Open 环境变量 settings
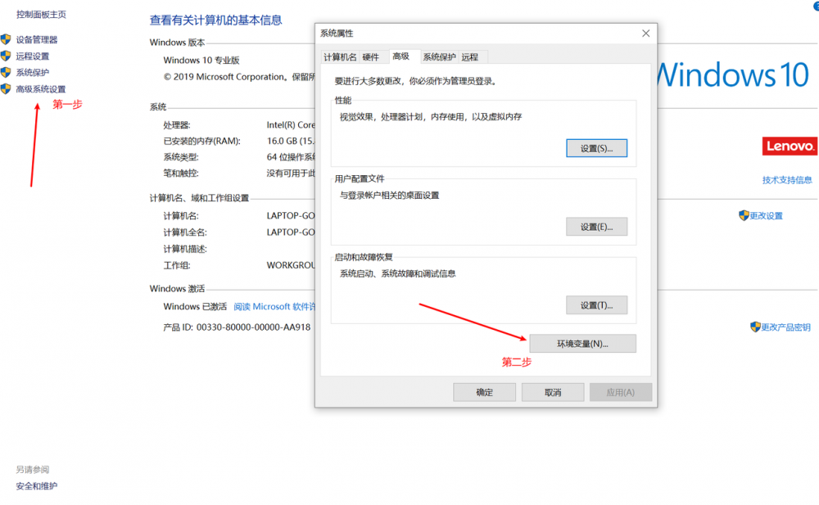 coord(582,343)
